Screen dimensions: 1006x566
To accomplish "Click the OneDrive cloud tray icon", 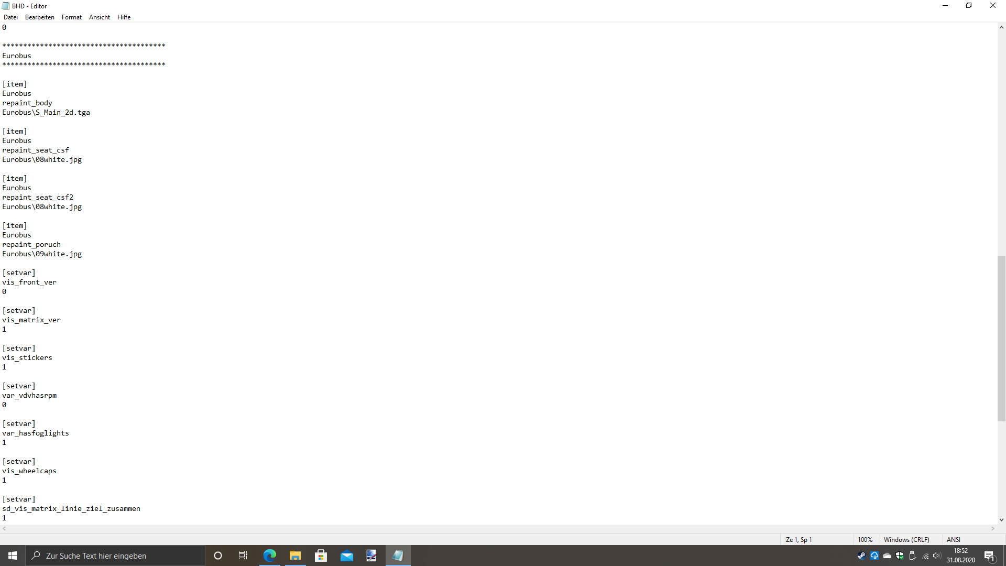I will tap(887, 556).
